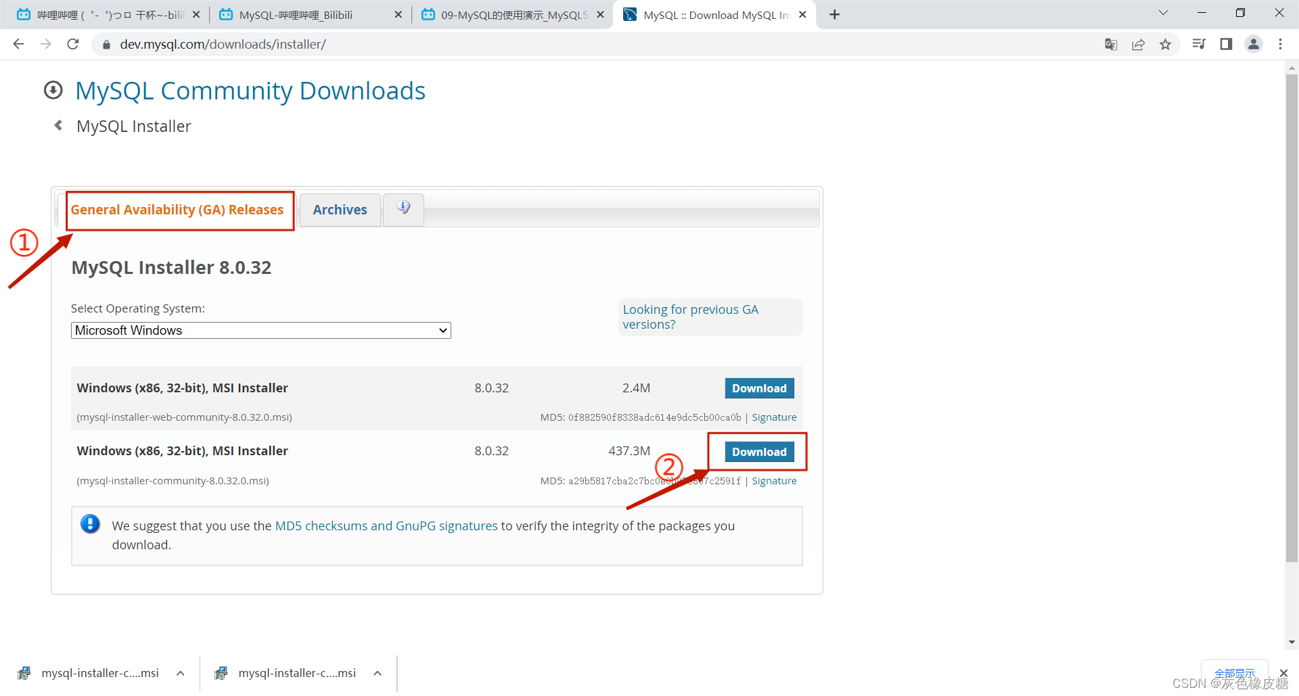Close the downloads bar
Image resolution: width=1299 pixels, height=696 pixels.
[x=1283, y=673]
